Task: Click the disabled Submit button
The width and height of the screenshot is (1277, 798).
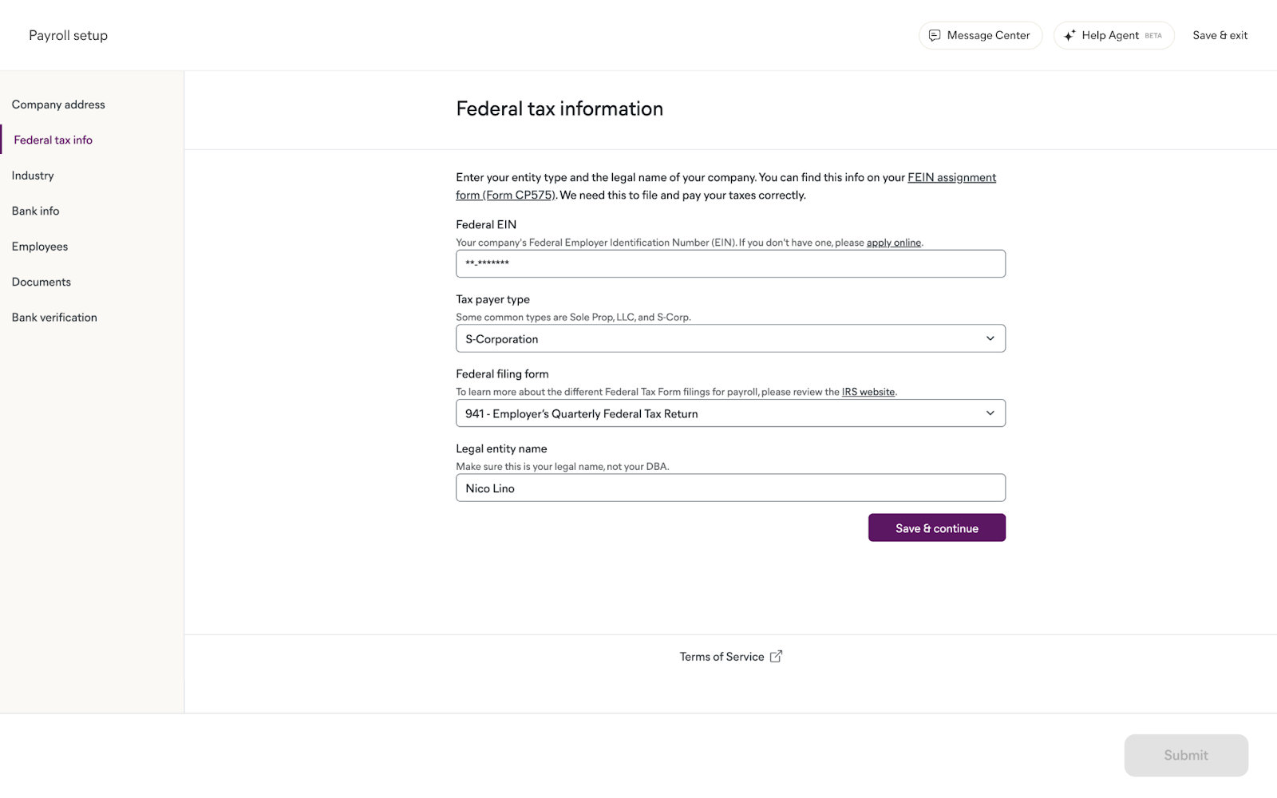Action: tap(1185, 755)
